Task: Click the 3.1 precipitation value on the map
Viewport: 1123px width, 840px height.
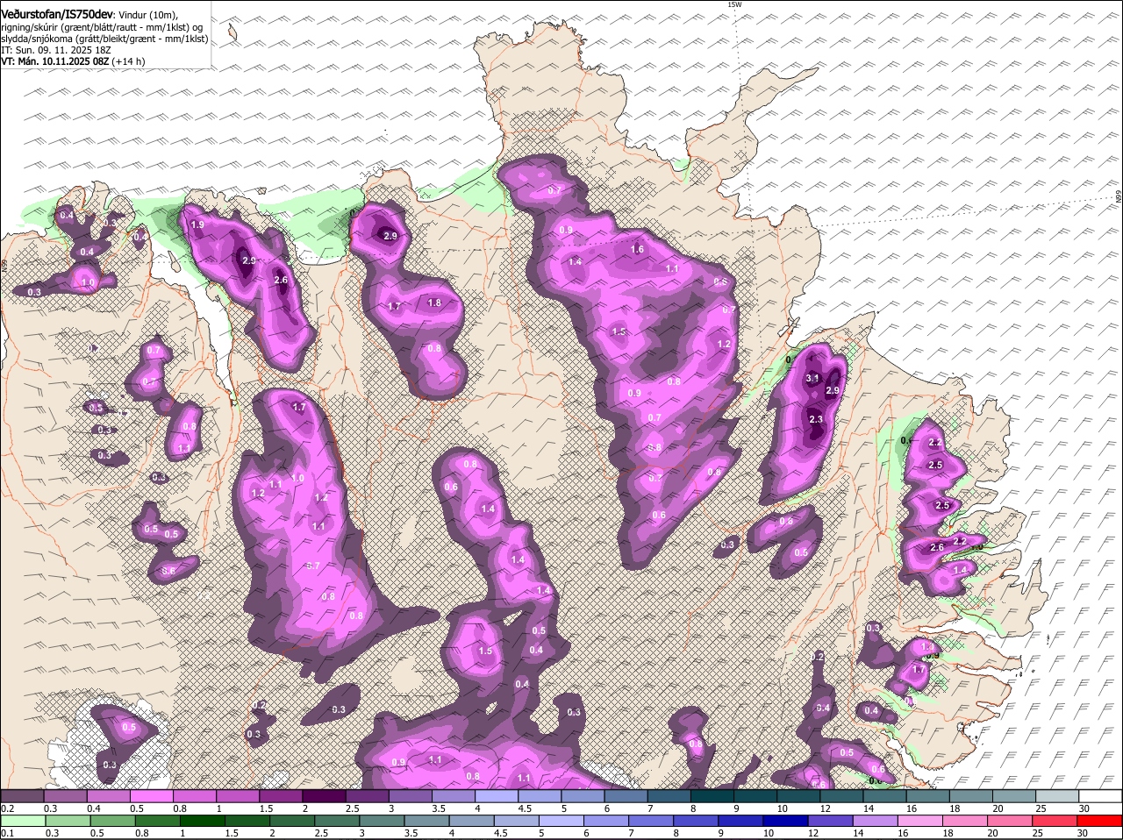Action: pos(812,378)
